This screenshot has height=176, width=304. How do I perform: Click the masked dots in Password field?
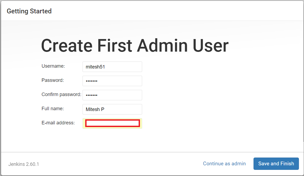92,81
